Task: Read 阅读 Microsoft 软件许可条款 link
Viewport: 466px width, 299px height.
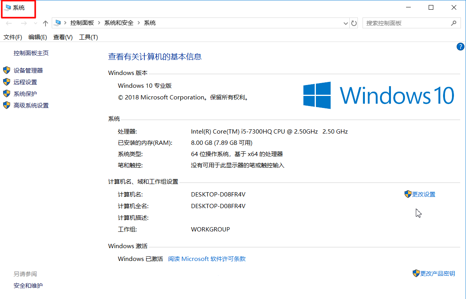Action: (x=207, y=259)
